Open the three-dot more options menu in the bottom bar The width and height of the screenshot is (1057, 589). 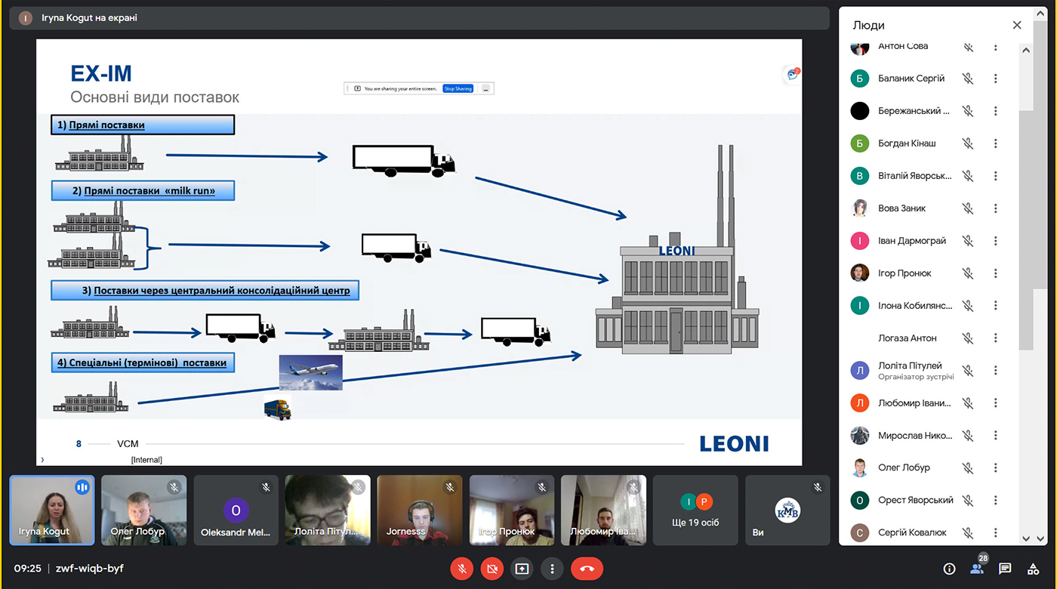pos(553,569)
